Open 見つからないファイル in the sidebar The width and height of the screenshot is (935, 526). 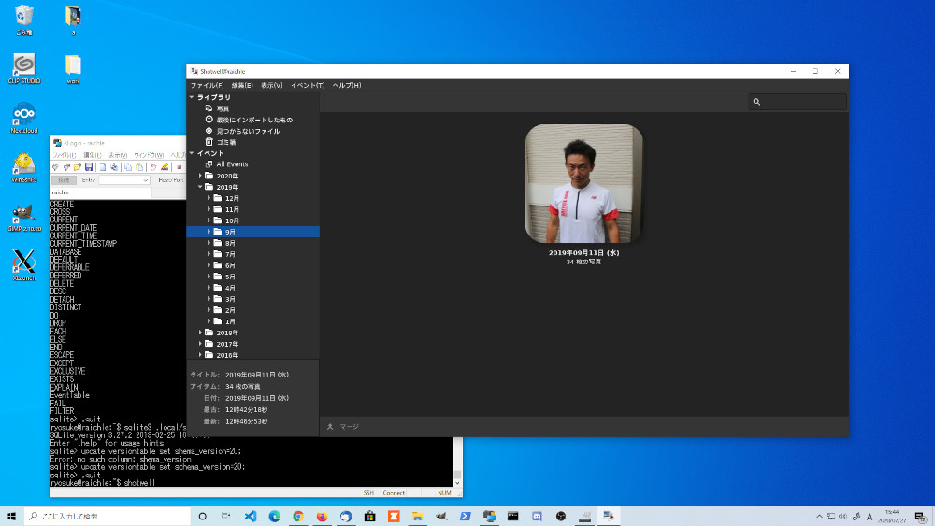pyautogui.click(x=248, y=131)
